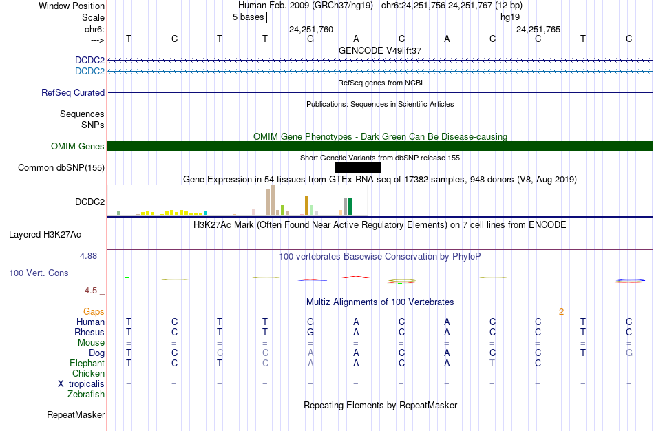Click the DCDC2 GTEx expression label
The image size is (654, 431).
[89, 202]
